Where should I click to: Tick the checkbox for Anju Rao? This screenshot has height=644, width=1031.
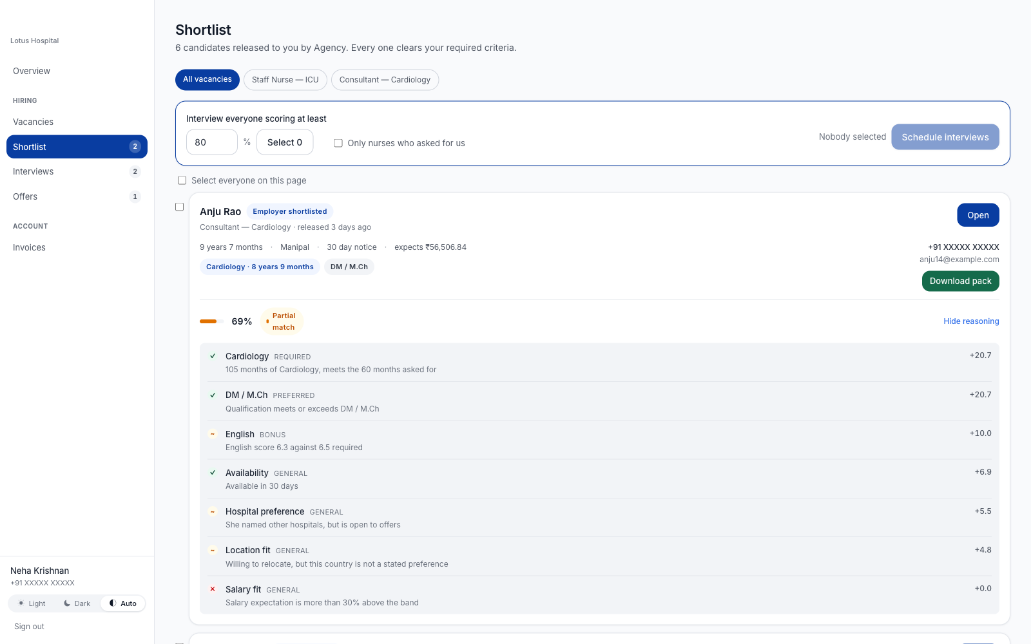pos(180,207)
